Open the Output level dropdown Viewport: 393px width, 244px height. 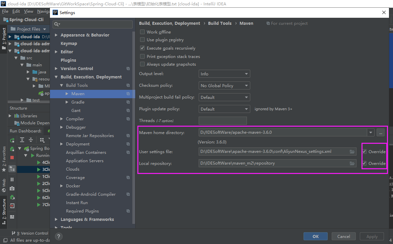pyautogui.click(x=224, y=73)
